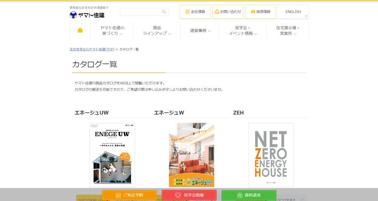
Task: Go to home via yellow house icon
Action: pos(80,30)
